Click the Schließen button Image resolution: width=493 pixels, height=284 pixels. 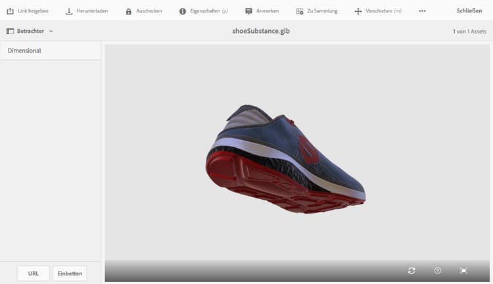click(469, 11)
